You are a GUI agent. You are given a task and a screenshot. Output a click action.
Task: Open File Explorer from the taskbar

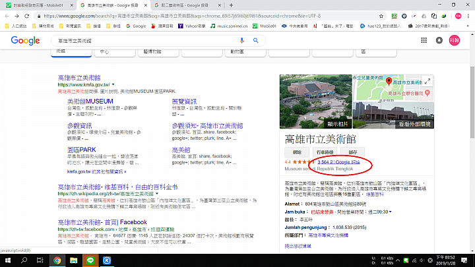pos(74,260)
